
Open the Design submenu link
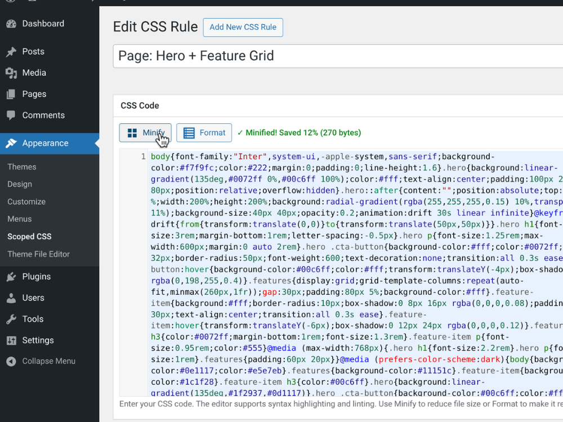pos(20,184)
